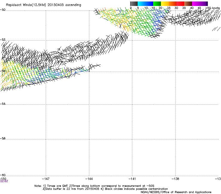Viewport: 221px width, 194px height.
Task: Click the green 15-20 knots color band
Action: click(157, 4)
